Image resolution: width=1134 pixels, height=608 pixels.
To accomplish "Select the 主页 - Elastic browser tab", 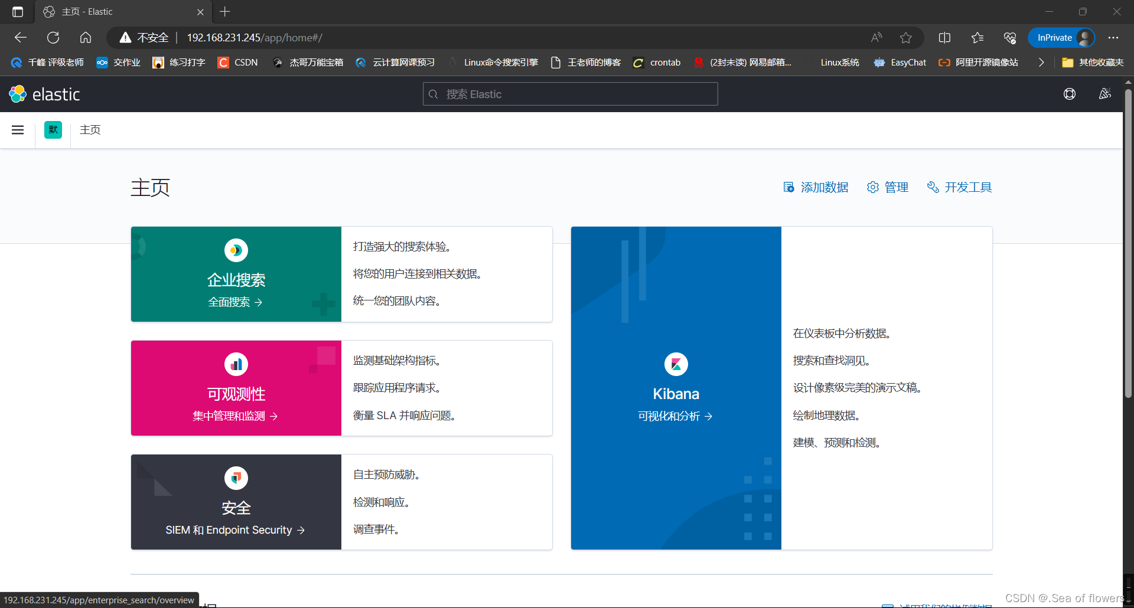I will [123, 12].
